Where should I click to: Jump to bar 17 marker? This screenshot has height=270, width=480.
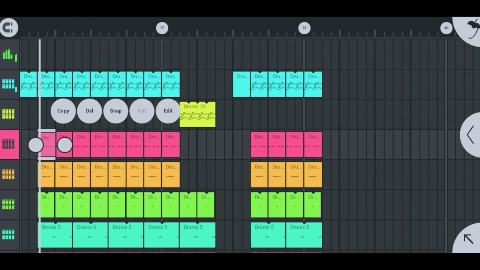coord(162,28)
